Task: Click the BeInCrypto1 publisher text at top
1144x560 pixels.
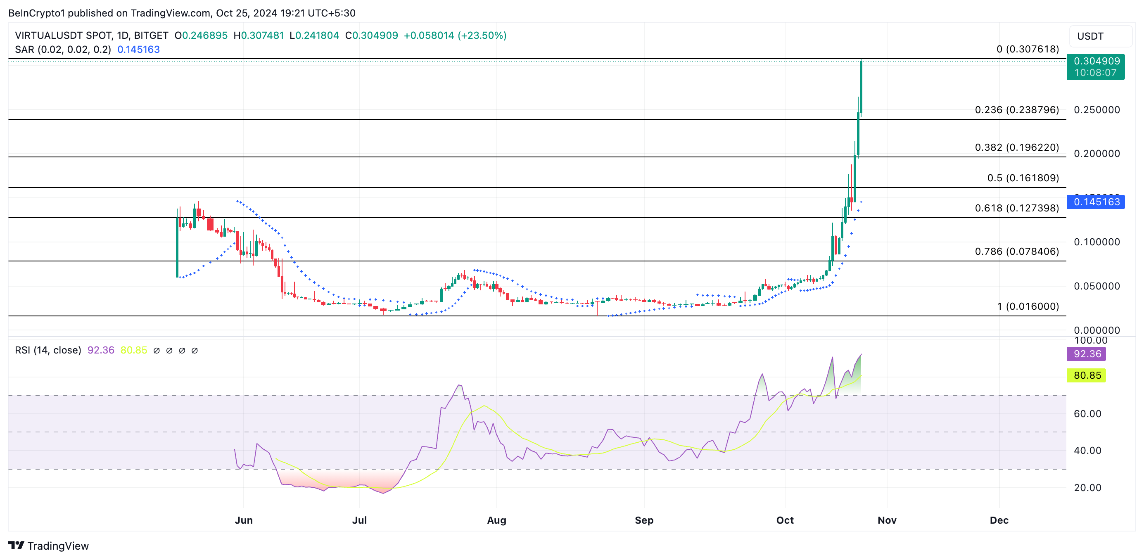Action: 36,13
